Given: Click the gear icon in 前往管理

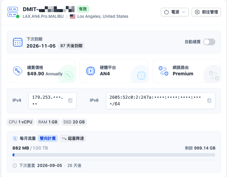Looking at the screenshot, I should pos(197,12).
